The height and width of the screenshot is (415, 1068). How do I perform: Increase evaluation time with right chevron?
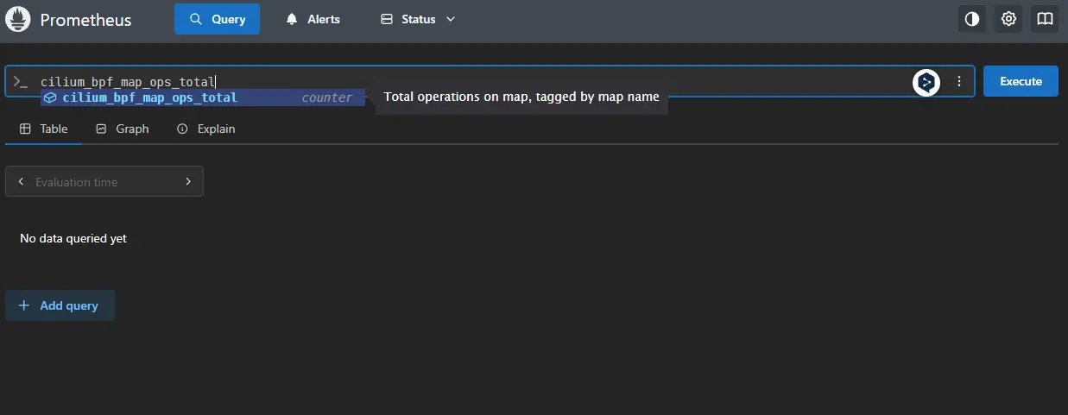pyautogui.click(x=188, y=182)
